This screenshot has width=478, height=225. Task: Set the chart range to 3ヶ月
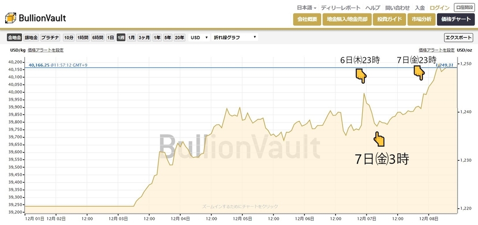[144, 38]
